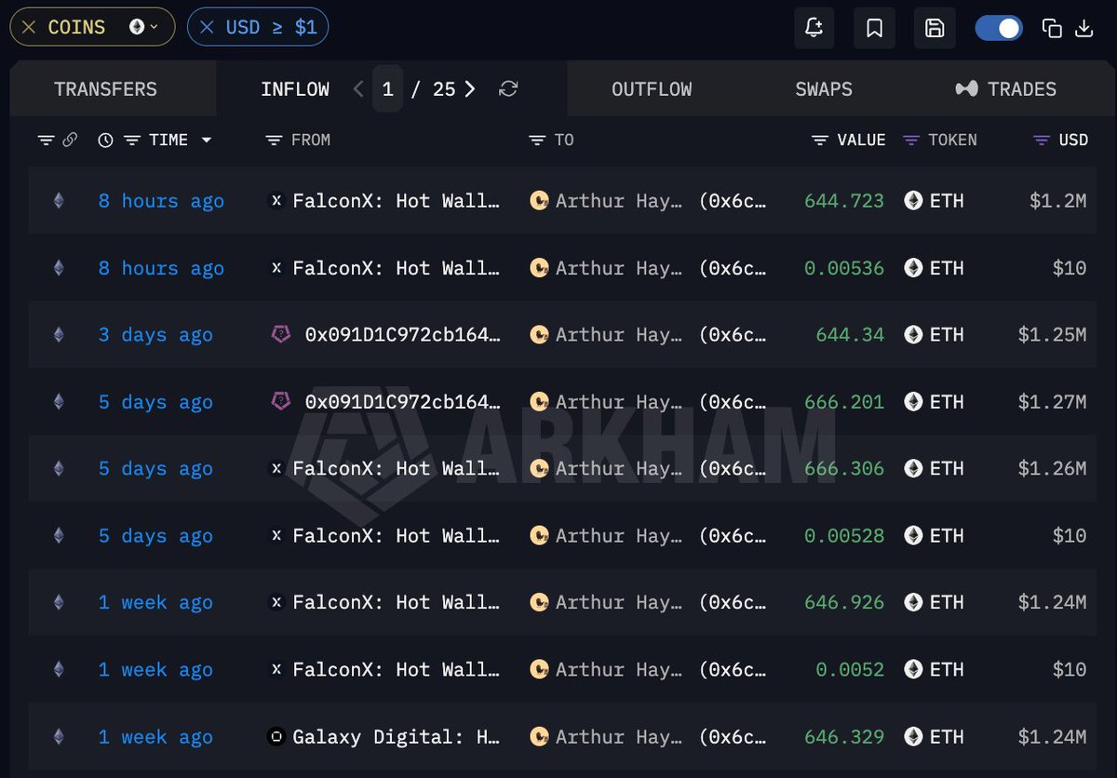1117x778 pixels.
Task: Create alert with the bell plus icon
Action: (814, 28)
